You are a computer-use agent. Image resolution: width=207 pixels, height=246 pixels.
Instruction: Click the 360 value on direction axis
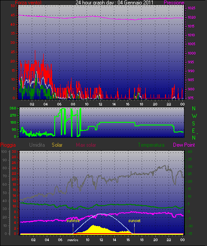[x=13, y=108]
